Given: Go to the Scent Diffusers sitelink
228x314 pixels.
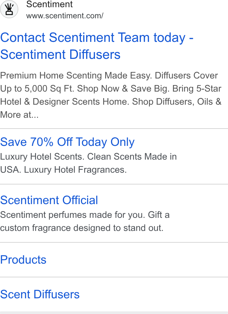Looking at the screenshot, I should point(40,294).
